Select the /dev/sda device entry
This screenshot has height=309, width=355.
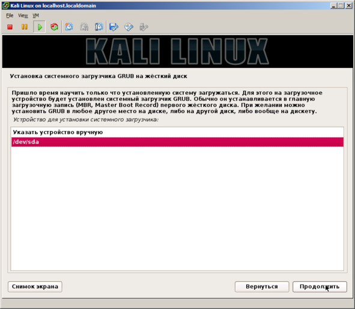coord(177,142)
